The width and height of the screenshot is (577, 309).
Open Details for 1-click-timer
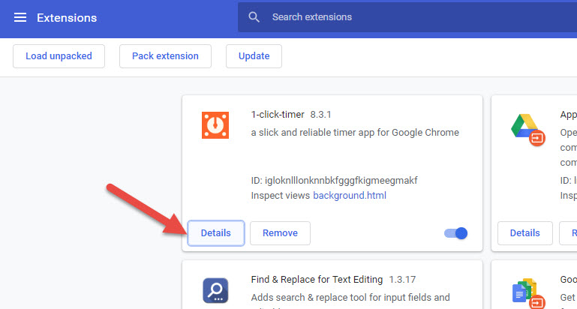pyautogui.click(x=216, y=233)
